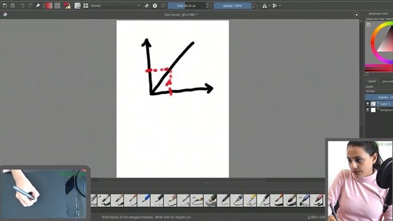
Task: Adjust the toolbar Opacity spinner arrows
Action: point(254,6)
